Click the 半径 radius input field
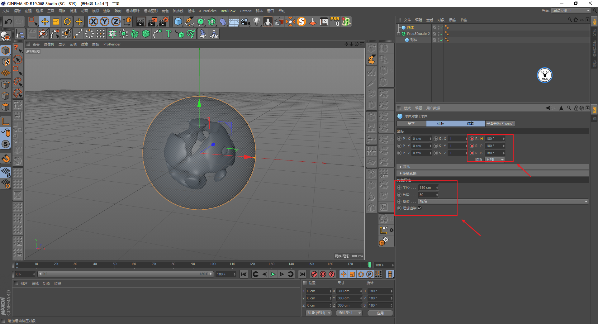Screen dimensions: 598x324 427,188
